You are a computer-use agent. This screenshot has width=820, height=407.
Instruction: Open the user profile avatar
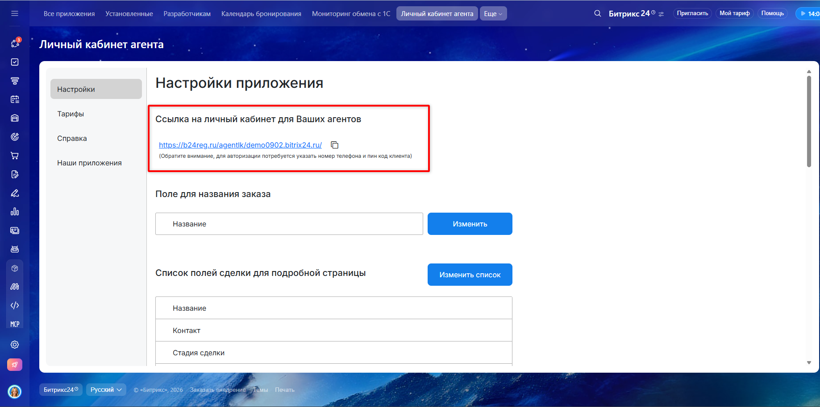click(15, 392)
